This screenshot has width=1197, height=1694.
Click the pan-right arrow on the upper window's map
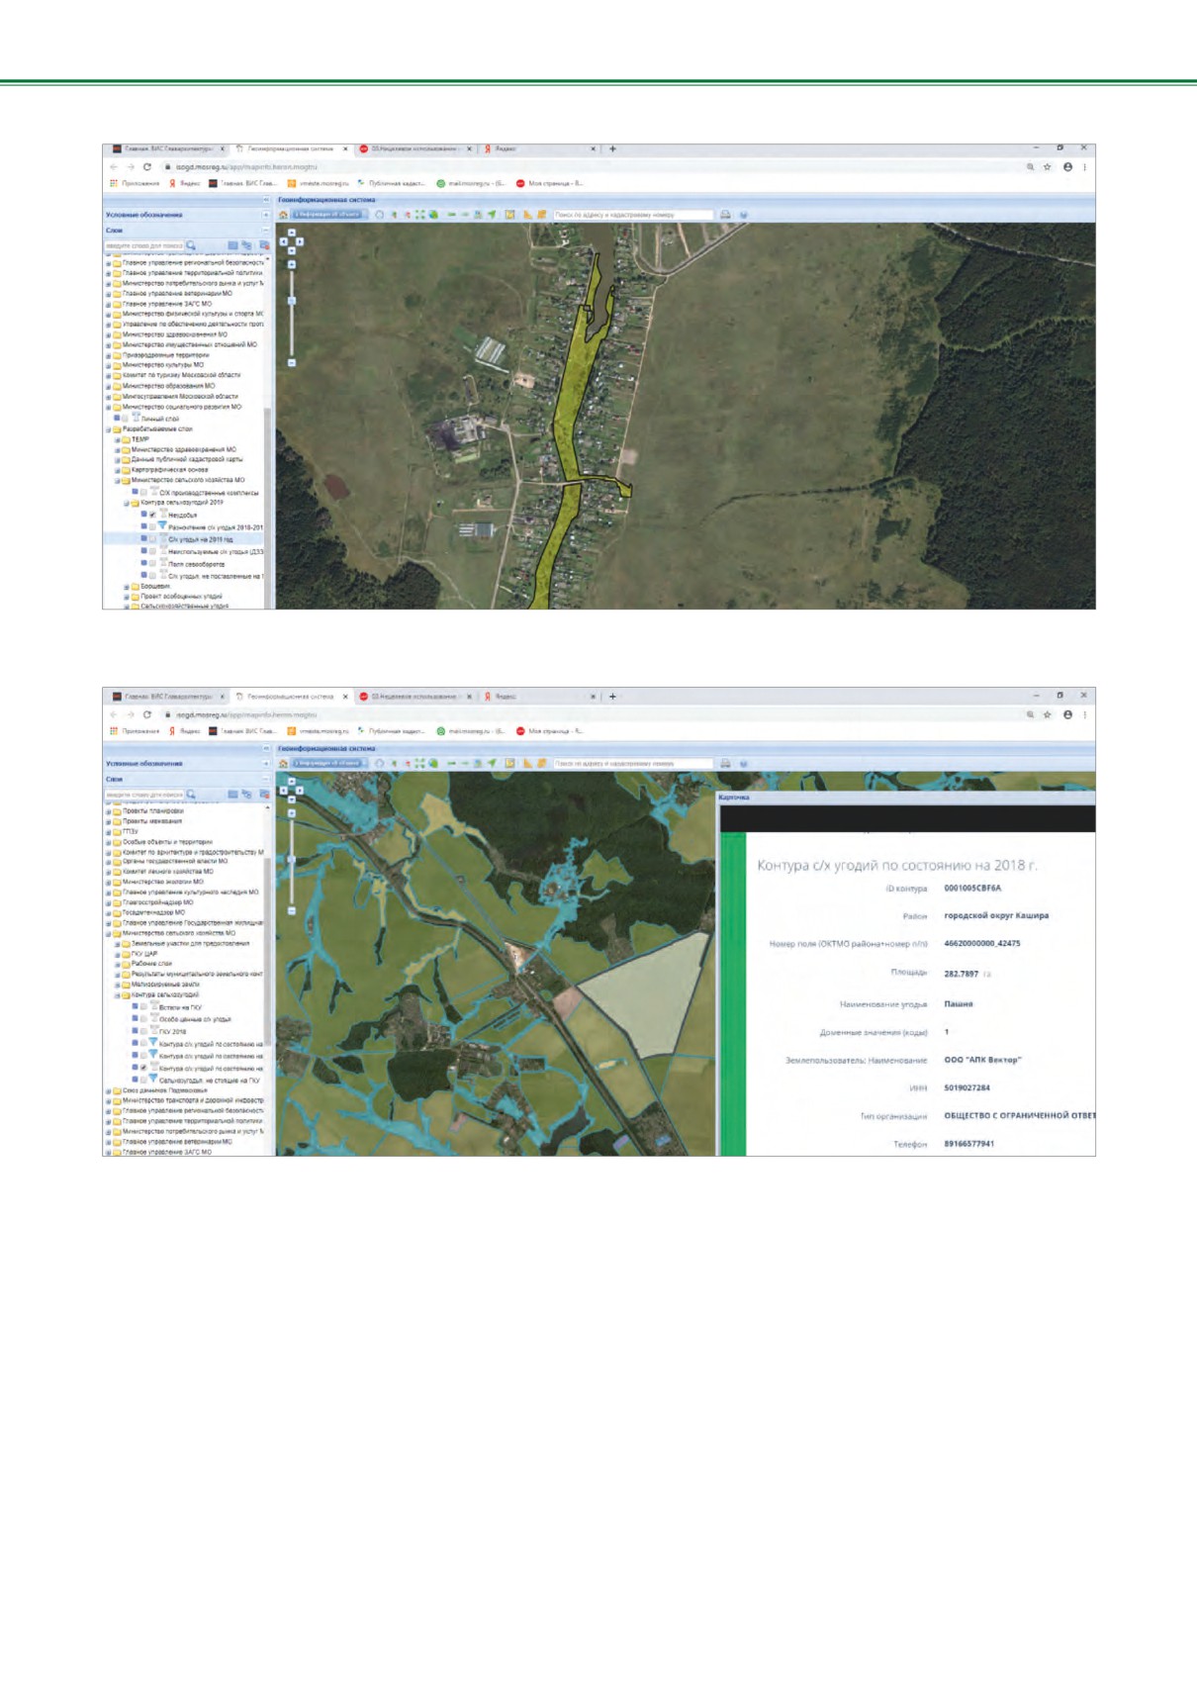click(300, 241)
